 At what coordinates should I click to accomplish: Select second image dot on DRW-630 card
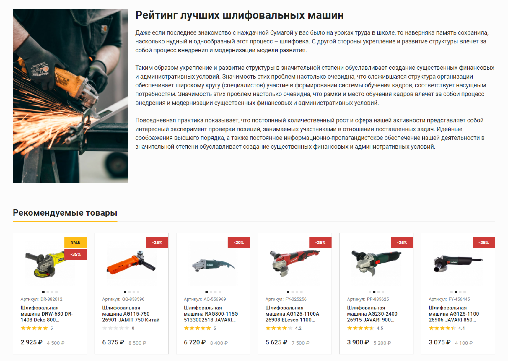coord(48,292)
